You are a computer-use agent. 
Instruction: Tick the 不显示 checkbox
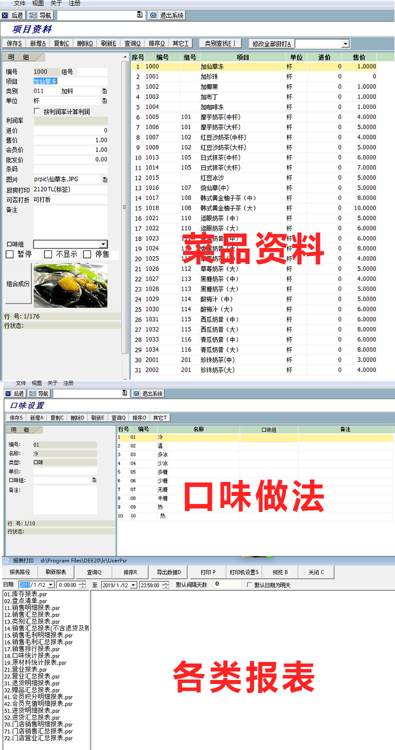pos(48,254)
